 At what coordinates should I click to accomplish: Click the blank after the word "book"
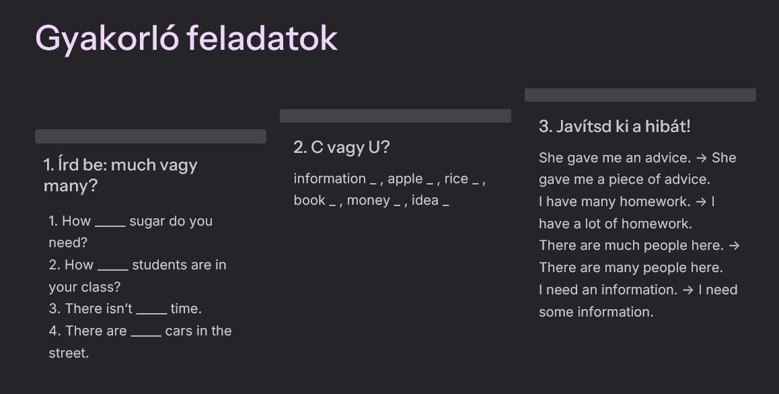tap(332, 201)
